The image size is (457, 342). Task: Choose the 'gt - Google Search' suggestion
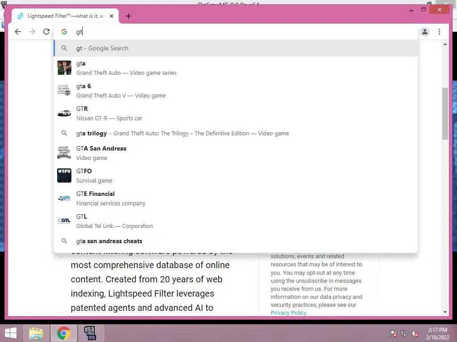coord(236,48)
